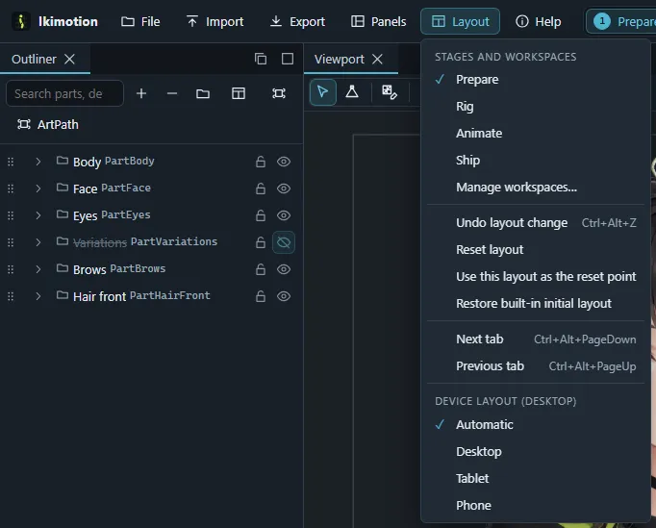656x528 pixels.
Task: Select the Automatic device layout
Action: tap(536, 425)
